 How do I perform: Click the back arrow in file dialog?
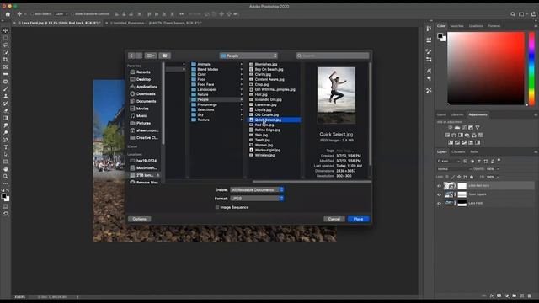(131, 56)
